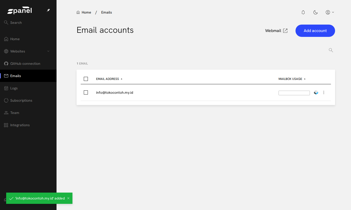351x210 pixels.
Task: Click the Emails breadcrumb
Action: (x=106, y=12)
